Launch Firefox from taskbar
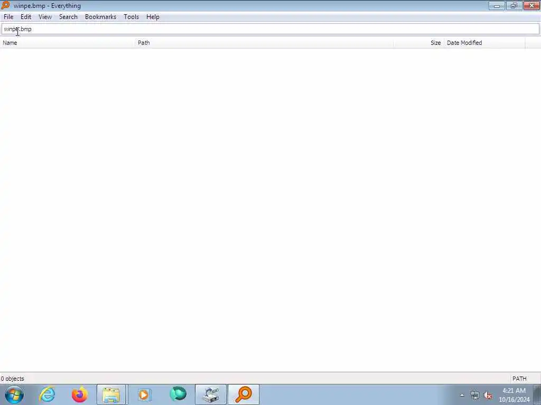Screen dimensions: 541x405 tap(79, 394)
